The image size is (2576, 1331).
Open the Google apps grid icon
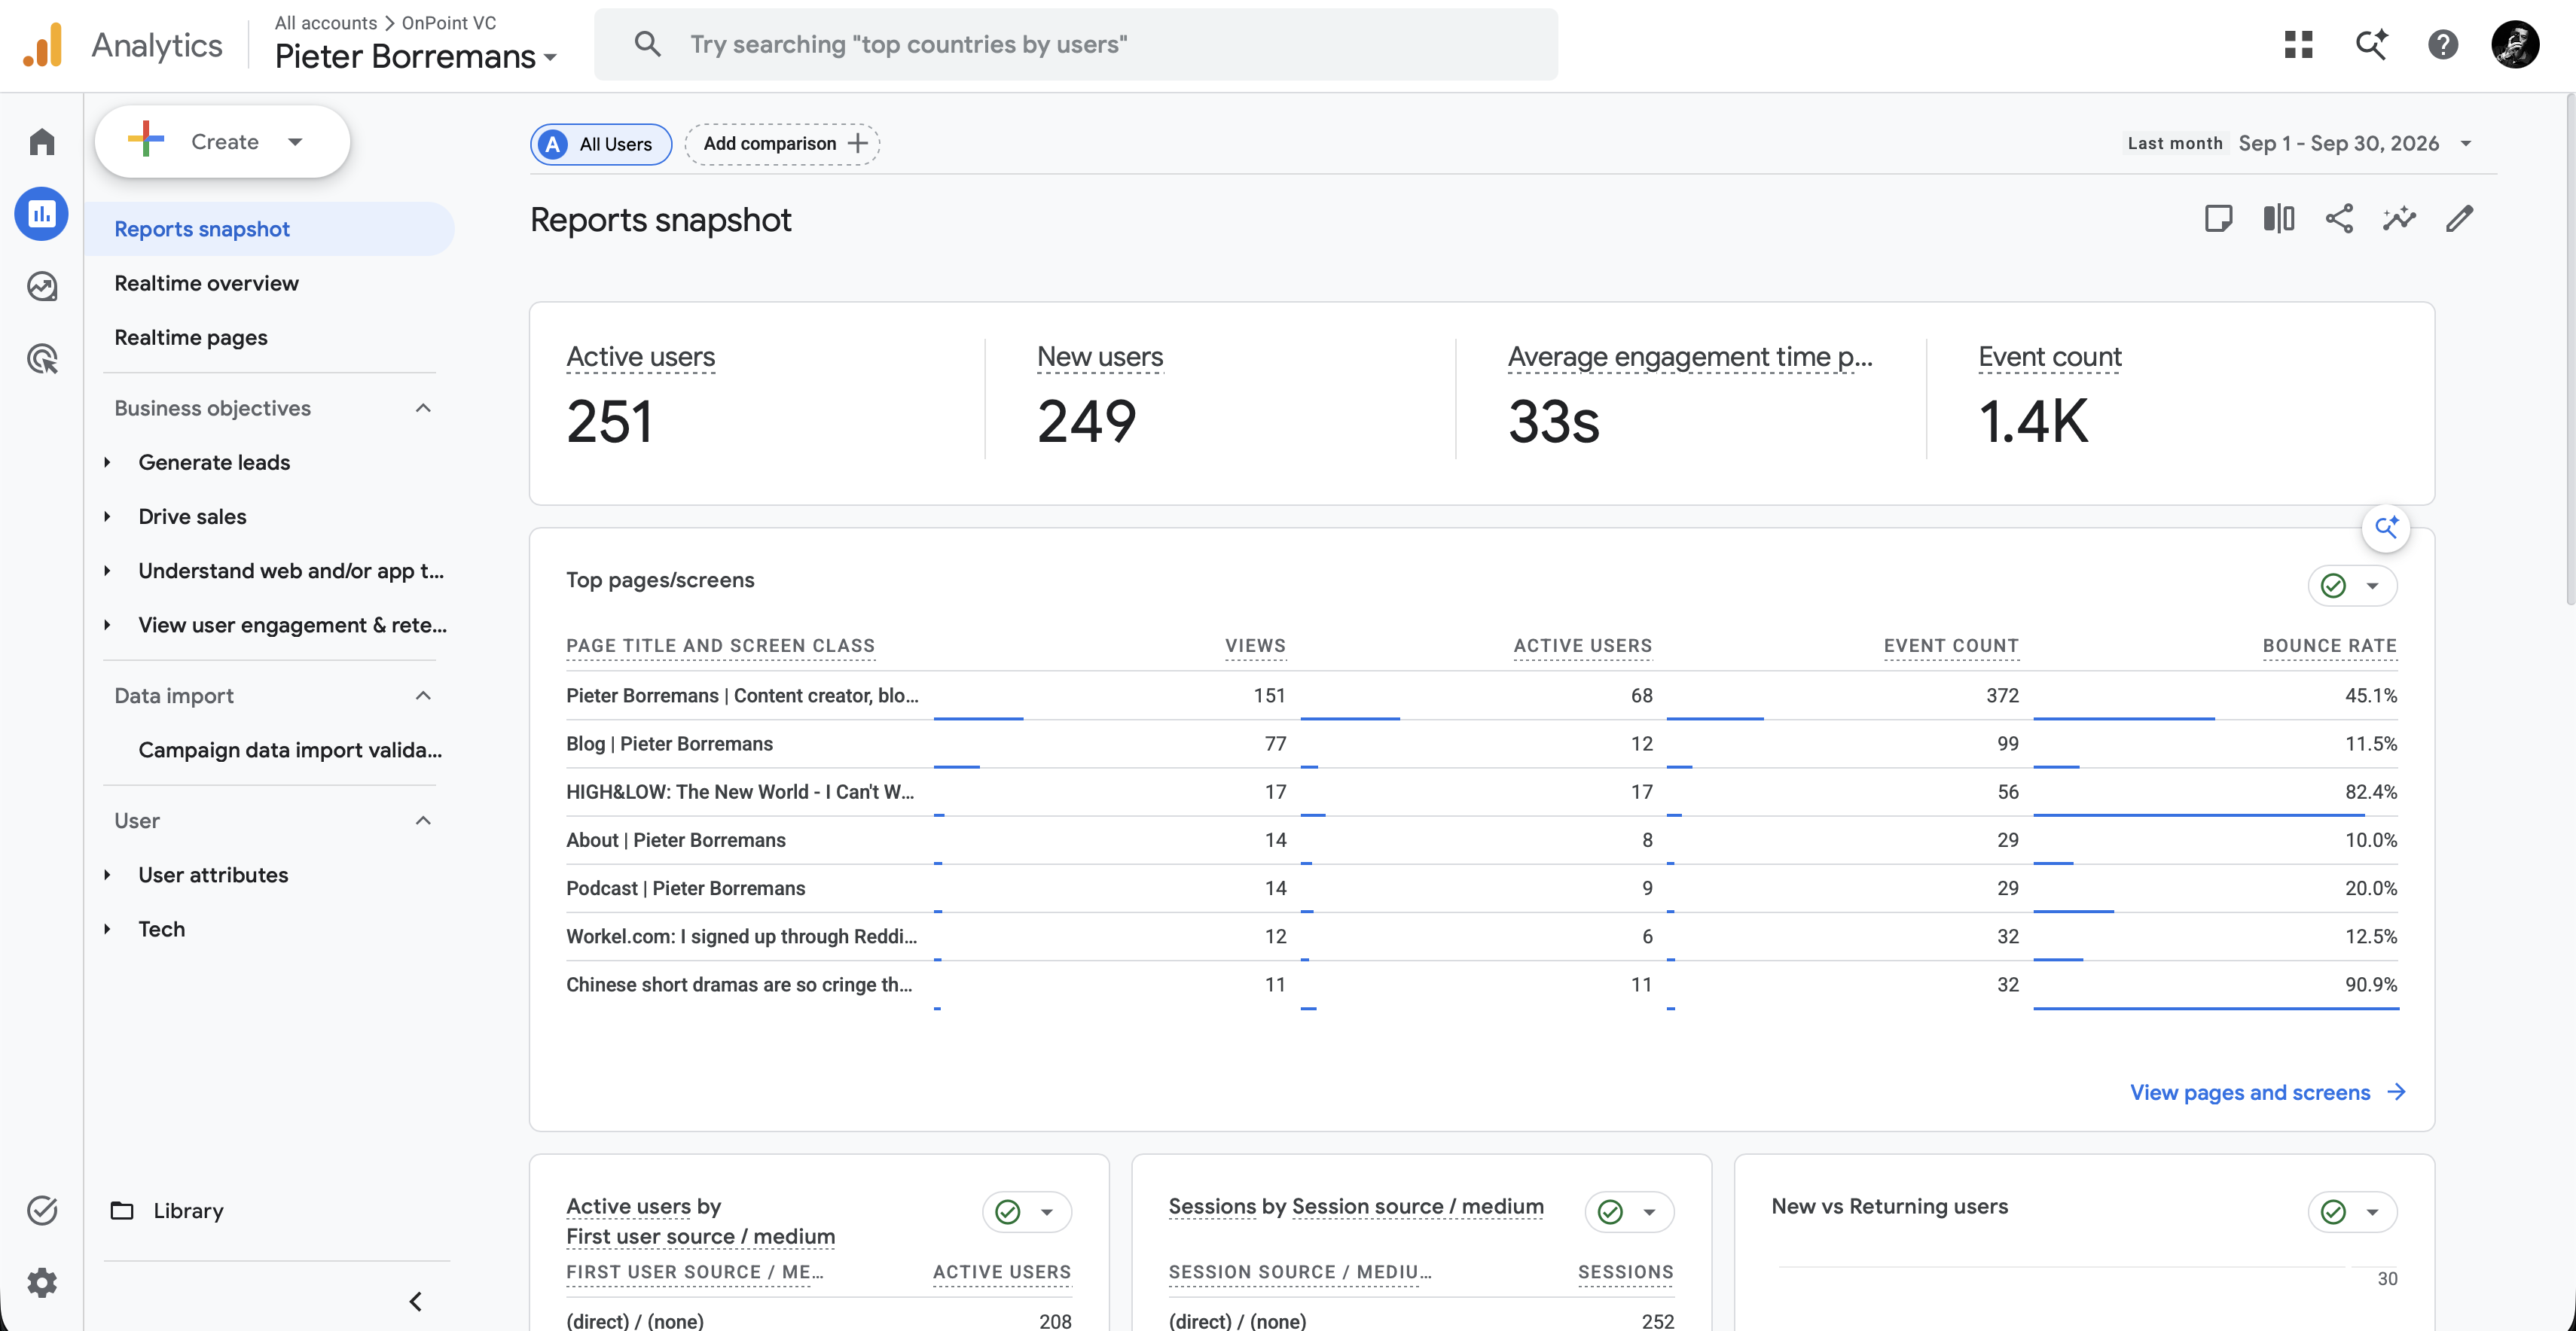(x=2299, y=44)
